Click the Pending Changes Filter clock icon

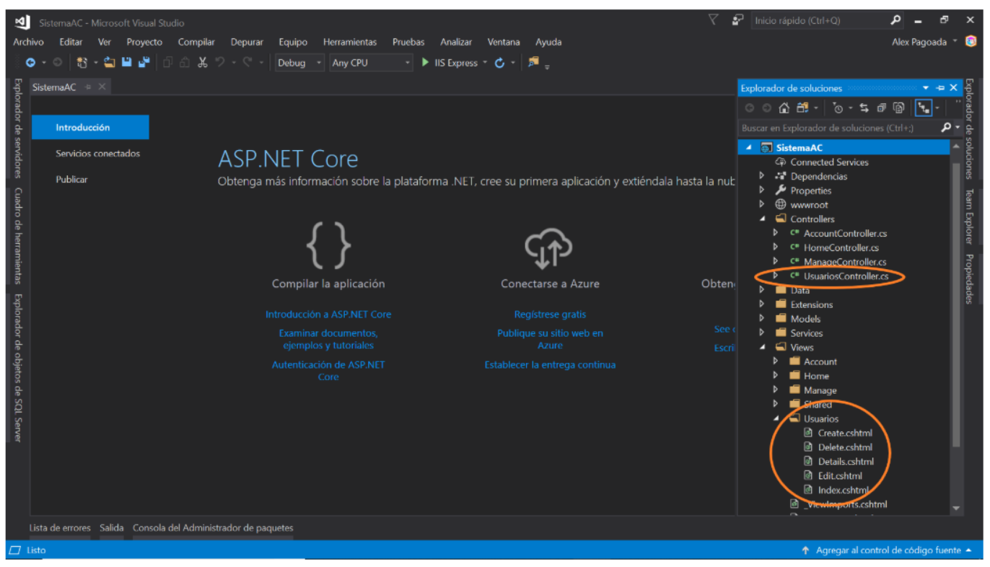[838, 108]
